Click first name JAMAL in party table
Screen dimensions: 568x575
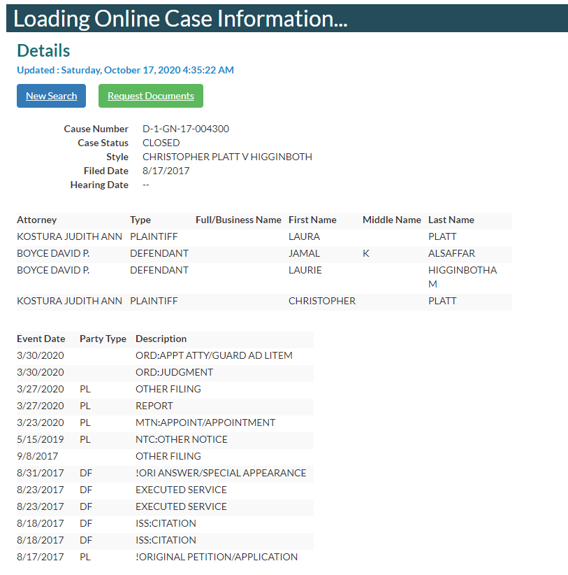304,253
